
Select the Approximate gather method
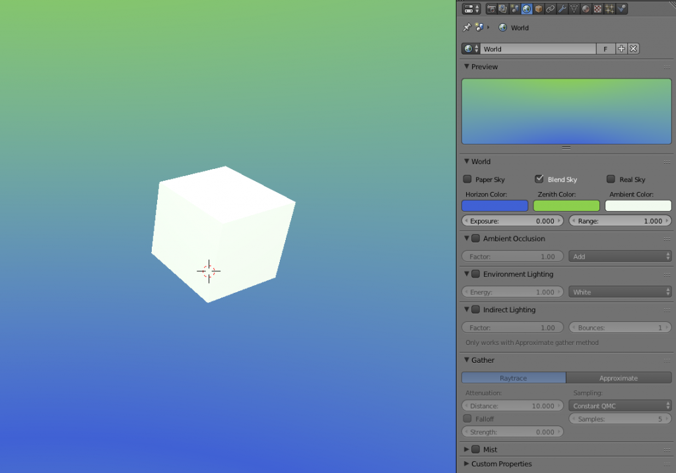pyautogui.click(x=619, y=378)
